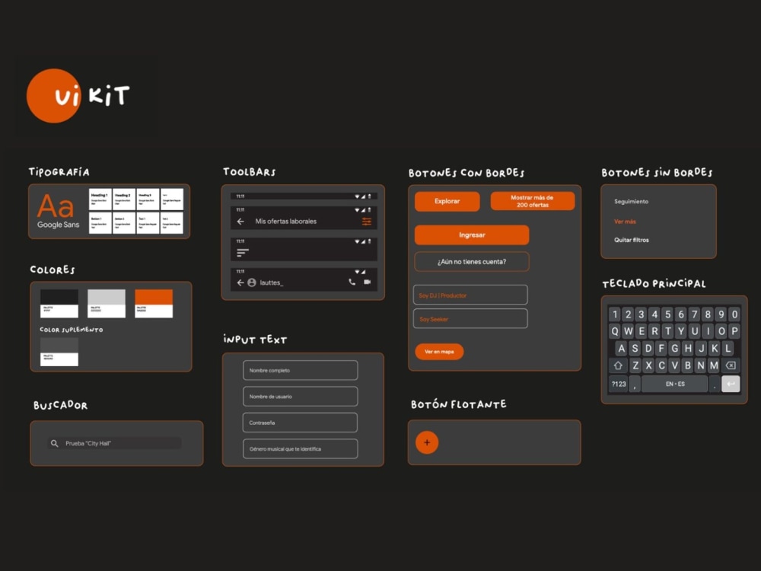
Task: Tap the P key on keyboard
Action: pyautogui.click(x=734, y=331)
